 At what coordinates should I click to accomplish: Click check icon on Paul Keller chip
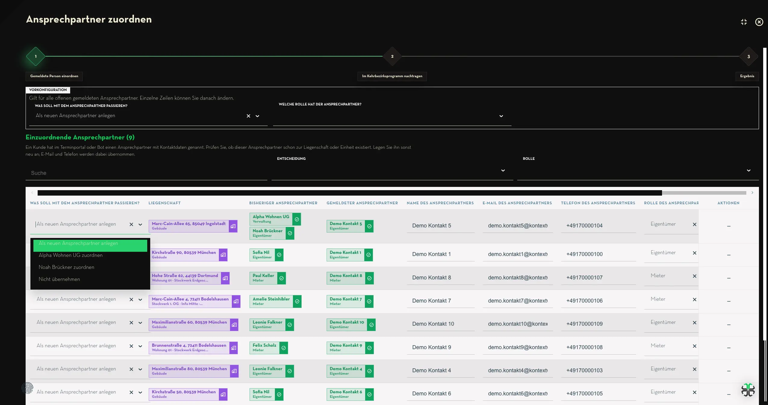click(x=281, y=278)
